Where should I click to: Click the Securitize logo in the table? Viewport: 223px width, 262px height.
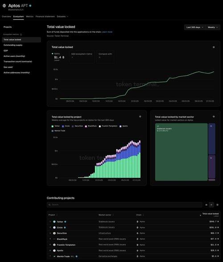[x=54, y=233]
